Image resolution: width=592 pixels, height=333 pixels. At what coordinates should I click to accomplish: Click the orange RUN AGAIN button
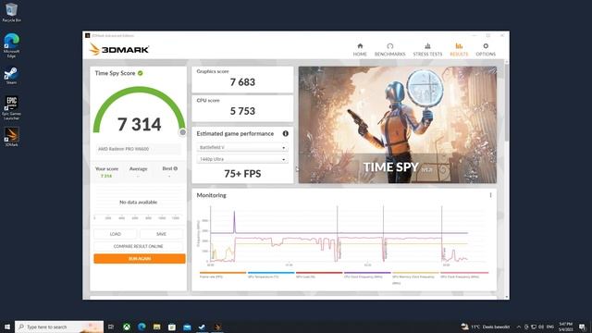(140, 259)
